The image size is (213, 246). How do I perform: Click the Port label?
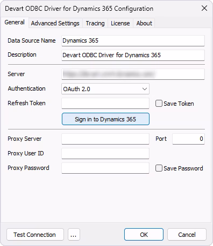[161, 139]
